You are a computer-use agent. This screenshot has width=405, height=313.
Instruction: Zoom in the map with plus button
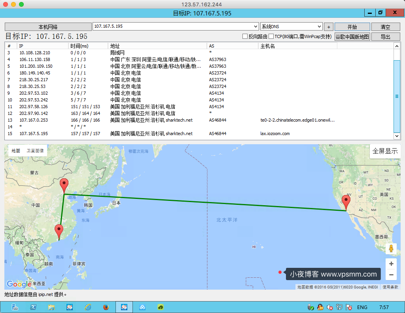click(x=391, y=263)
